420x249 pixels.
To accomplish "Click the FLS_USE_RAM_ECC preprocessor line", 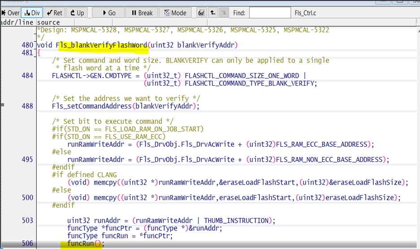I will click(x=109, y=137).
